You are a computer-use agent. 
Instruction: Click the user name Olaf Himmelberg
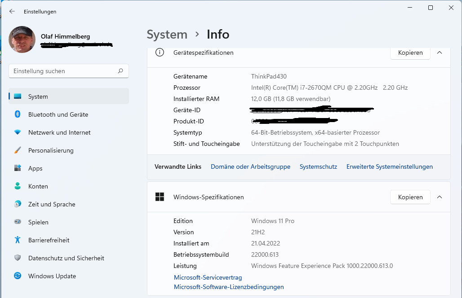tap(66, 36)
